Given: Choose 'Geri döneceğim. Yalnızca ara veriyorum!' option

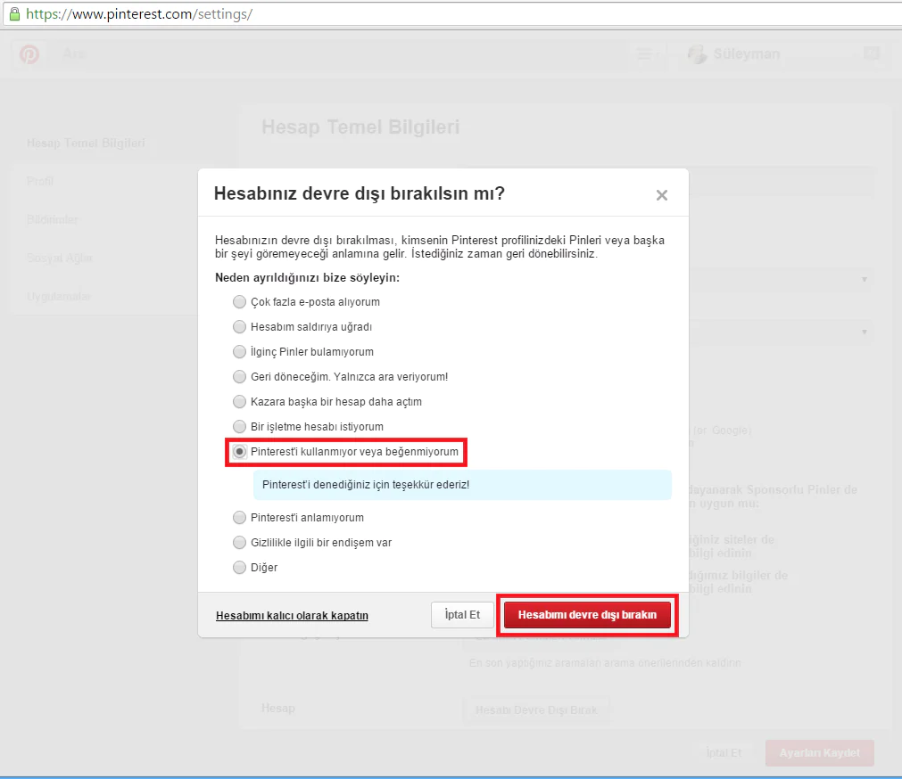Looking at the screenshot, I should (x=239, y=376).
